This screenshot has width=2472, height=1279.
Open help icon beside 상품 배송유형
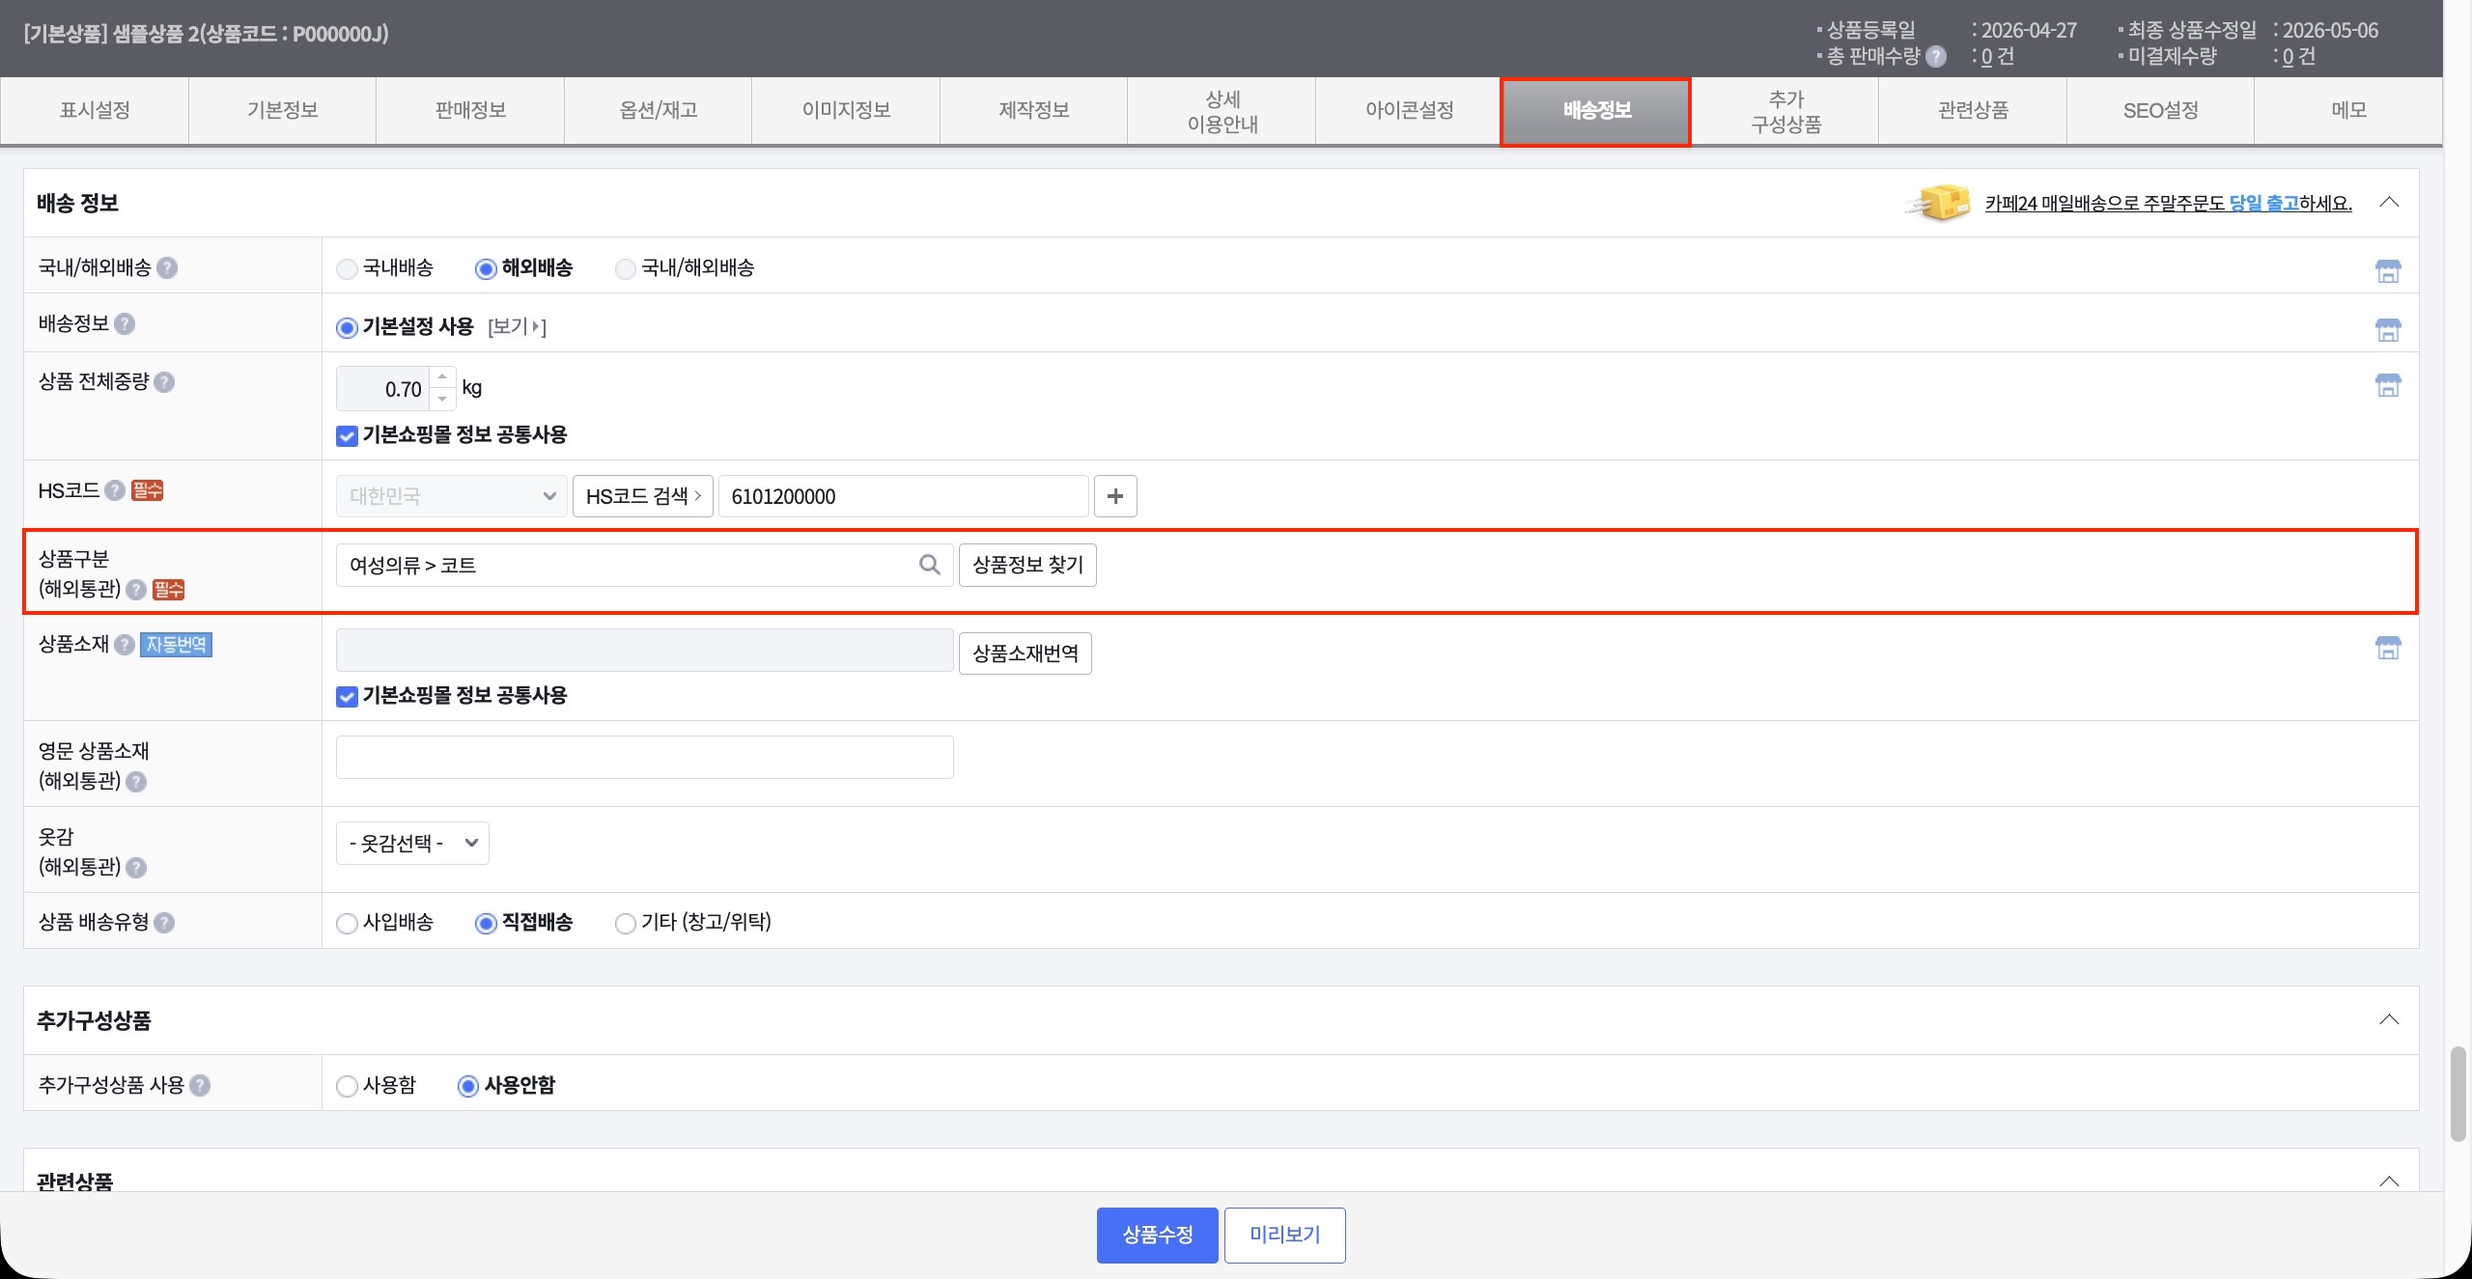(164, 923)
